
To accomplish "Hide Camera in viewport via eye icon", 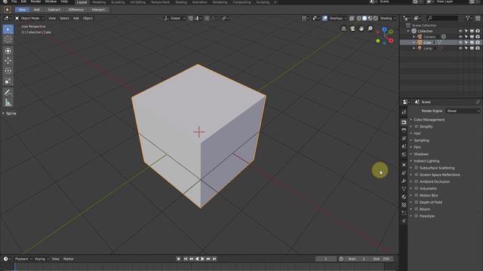I will pyautogui.click(x=460, y=37).
